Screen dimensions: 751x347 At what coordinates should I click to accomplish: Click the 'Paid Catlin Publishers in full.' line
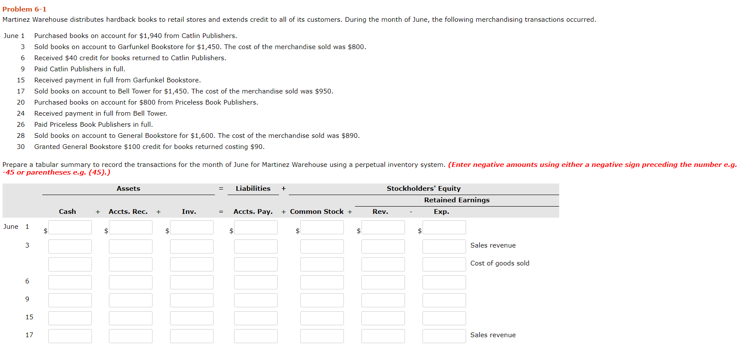[x=80, y=69]
